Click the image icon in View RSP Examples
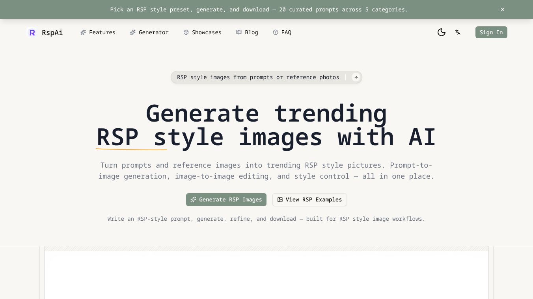 coord(280,199)
